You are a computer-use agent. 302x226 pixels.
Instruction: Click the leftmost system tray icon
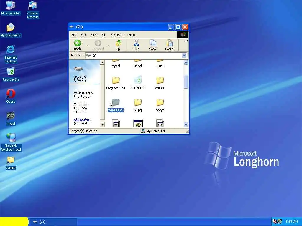pyautogui.click(x=275, y=222)
